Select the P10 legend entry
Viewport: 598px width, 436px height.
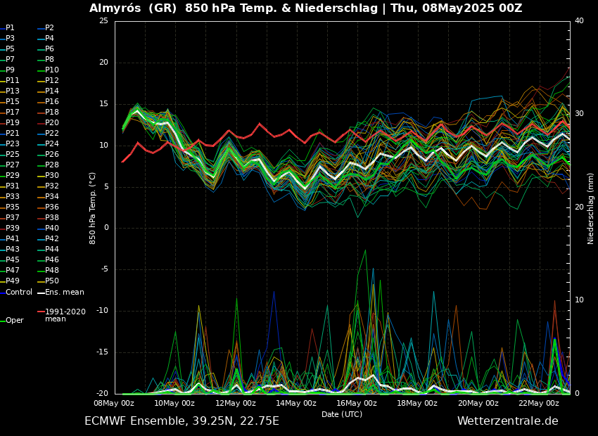[x=51, y=70]
